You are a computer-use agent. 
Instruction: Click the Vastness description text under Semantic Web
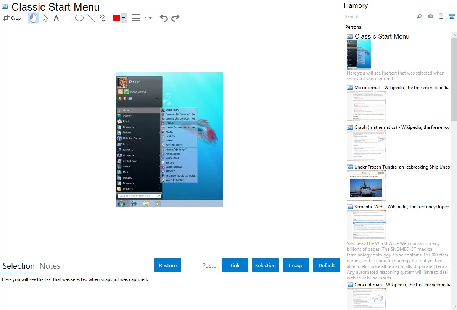398,260
